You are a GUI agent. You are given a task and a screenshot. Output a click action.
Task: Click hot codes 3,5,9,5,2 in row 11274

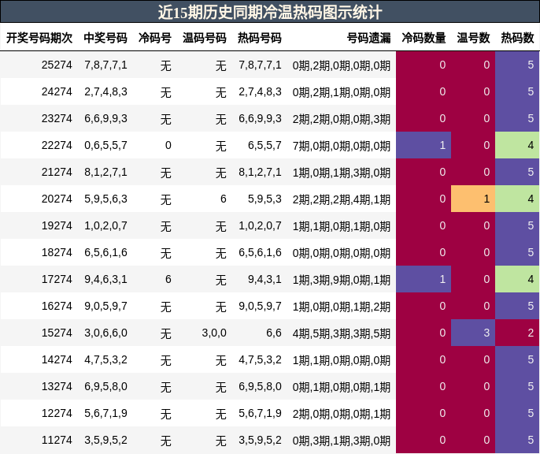[x=260, y=441]
